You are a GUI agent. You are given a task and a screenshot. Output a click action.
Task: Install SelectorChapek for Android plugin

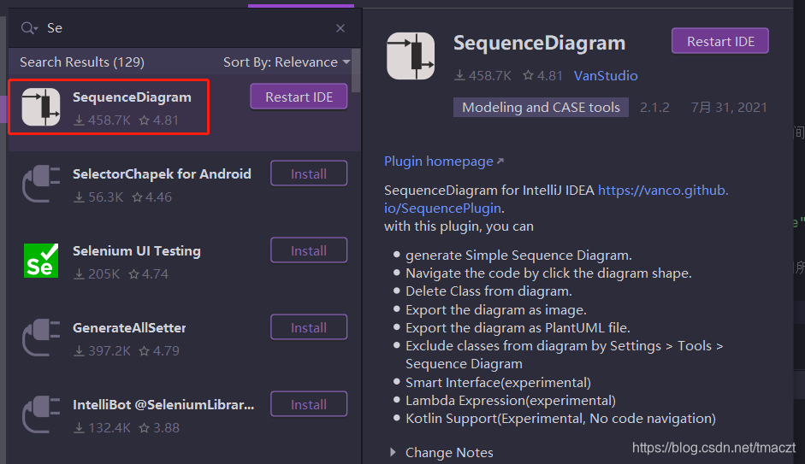click(x=309, y=173)
